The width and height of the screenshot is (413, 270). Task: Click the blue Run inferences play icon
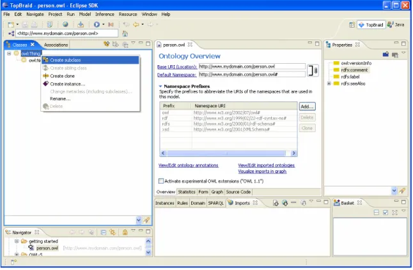tap(97, 24)
